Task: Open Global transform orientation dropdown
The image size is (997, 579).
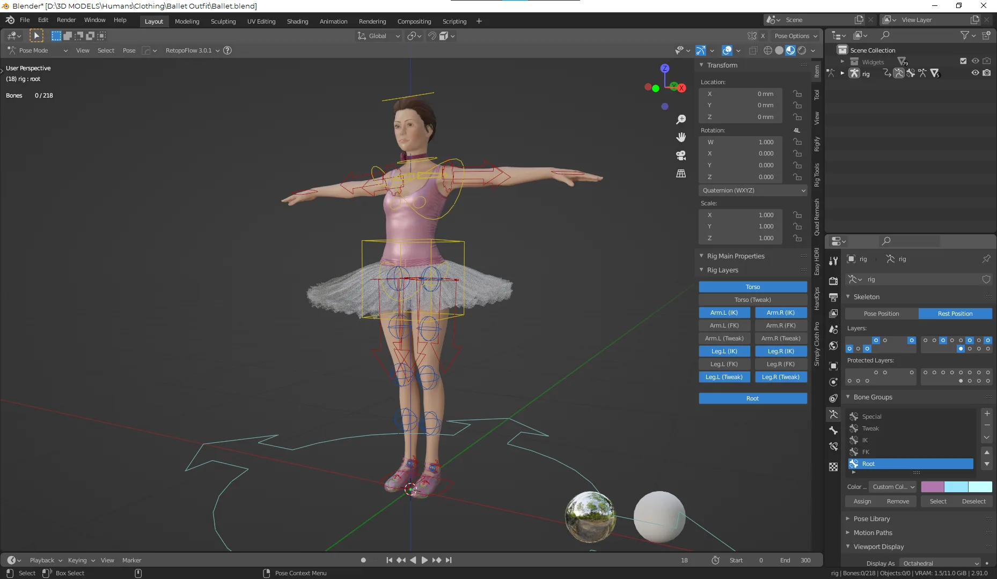Action: tap(379, 36)
